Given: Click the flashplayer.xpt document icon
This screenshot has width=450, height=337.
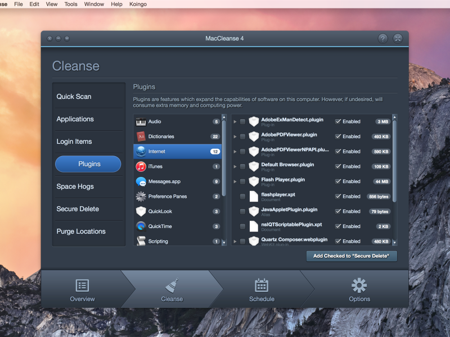Looking at the screenshot, I should point(254,196).
